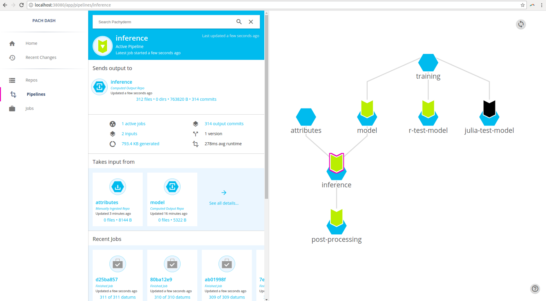Click the graph refresh icon
The width and height of the screenshot is (546, 301).
click(521, 24)
